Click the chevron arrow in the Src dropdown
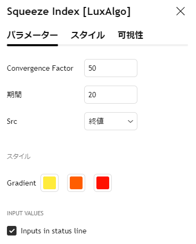Image resolution: width=196 pixels, height=244 pixels. coord(130,121)
